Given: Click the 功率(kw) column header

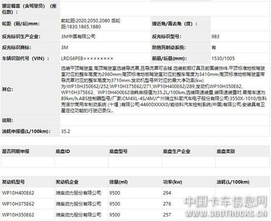Looking at the screenshot, I should coord(172,182).
